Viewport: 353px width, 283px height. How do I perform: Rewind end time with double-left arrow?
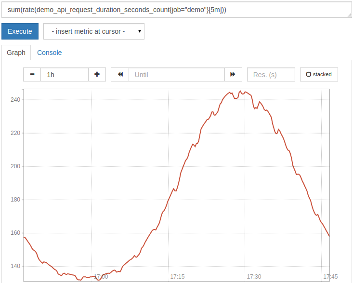coord(120,74)
